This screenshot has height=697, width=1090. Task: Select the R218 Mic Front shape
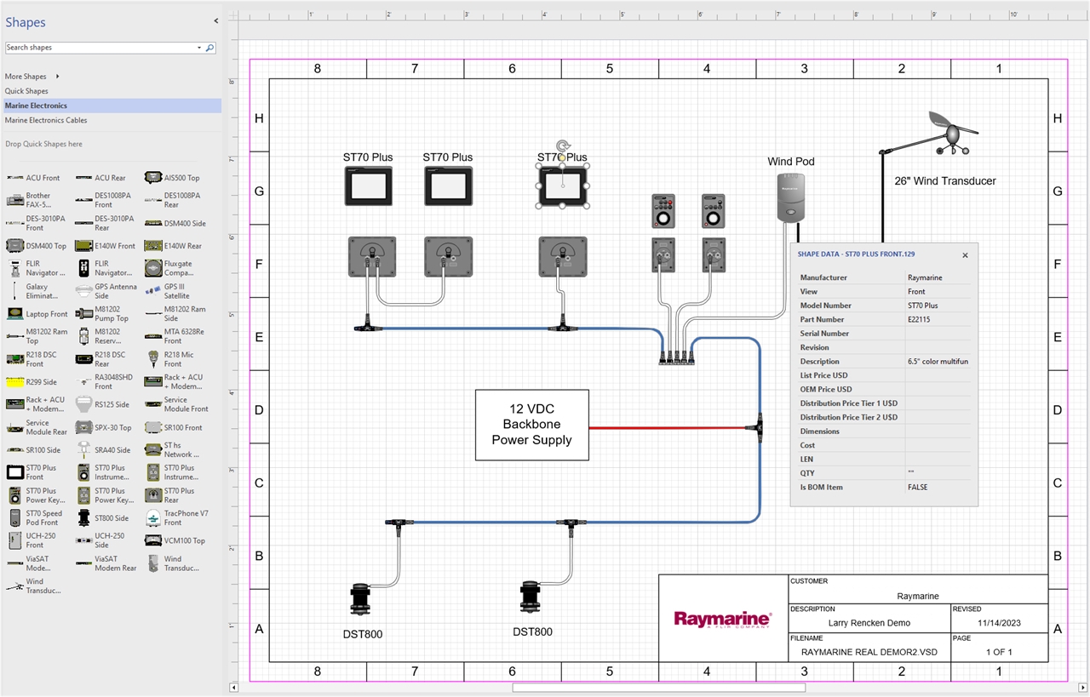[169, 359]
